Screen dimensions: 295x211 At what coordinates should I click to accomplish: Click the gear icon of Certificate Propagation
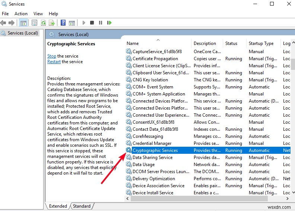point(129,58)
